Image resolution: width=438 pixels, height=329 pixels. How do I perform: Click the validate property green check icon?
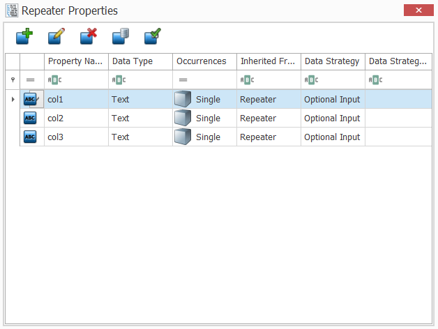pyautogui.click(x=153, y=36)
